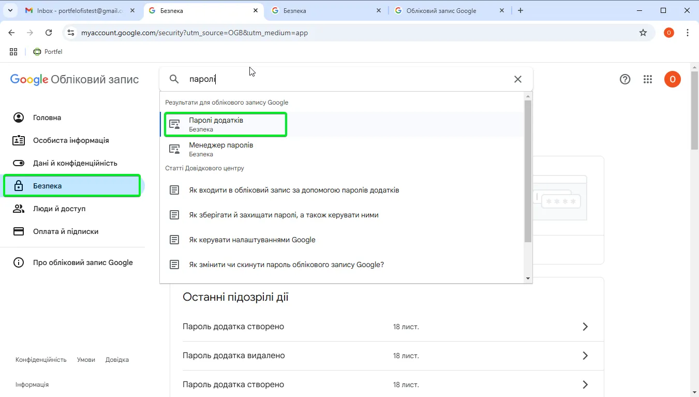
Task: Open Chrome three-dot menu
Action: click(x=688, y=33)
